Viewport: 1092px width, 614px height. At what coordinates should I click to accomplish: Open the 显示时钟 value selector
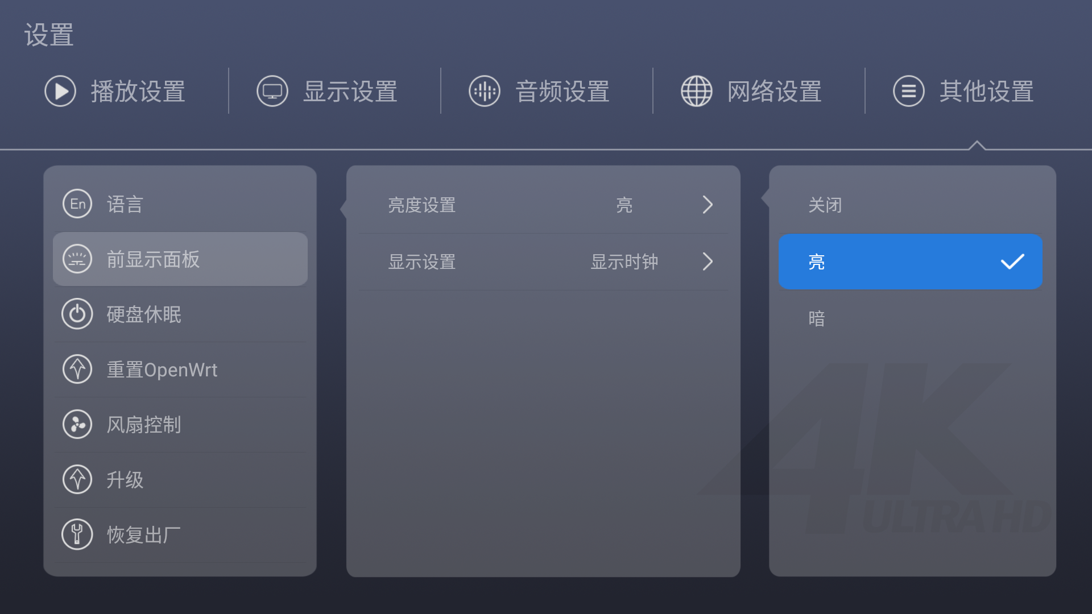point(624,262)
